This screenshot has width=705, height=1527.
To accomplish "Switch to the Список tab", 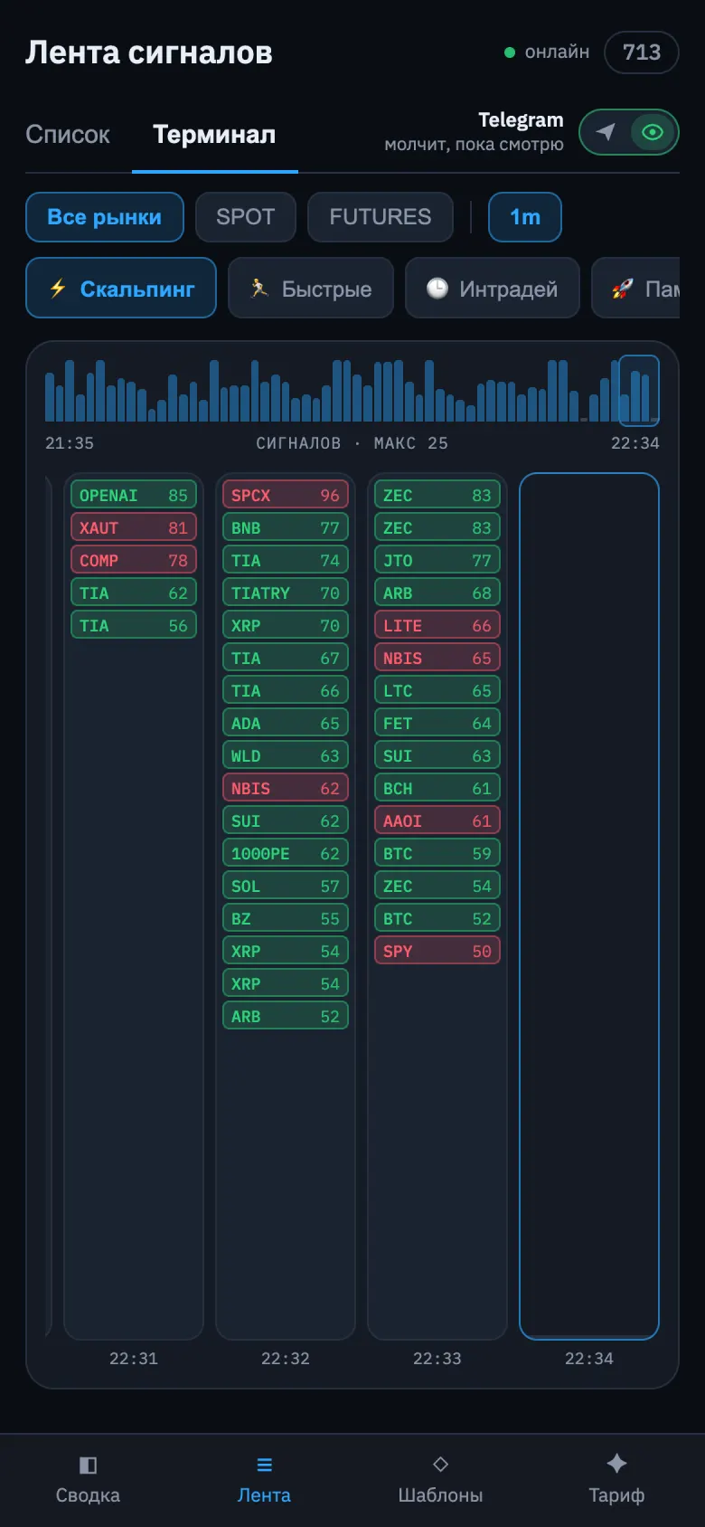I will [x=68, y=135].
